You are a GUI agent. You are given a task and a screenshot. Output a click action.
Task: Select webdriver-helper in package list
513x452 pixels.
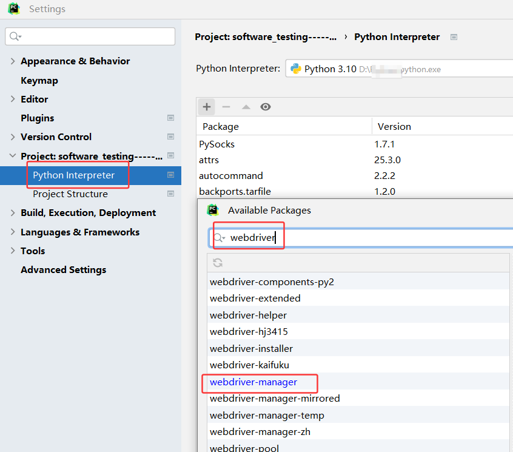coord(358,315)
